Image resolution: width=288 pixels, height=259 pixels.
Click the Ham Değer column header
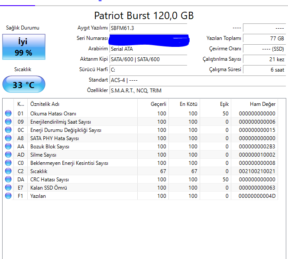[x=254, y=104]
